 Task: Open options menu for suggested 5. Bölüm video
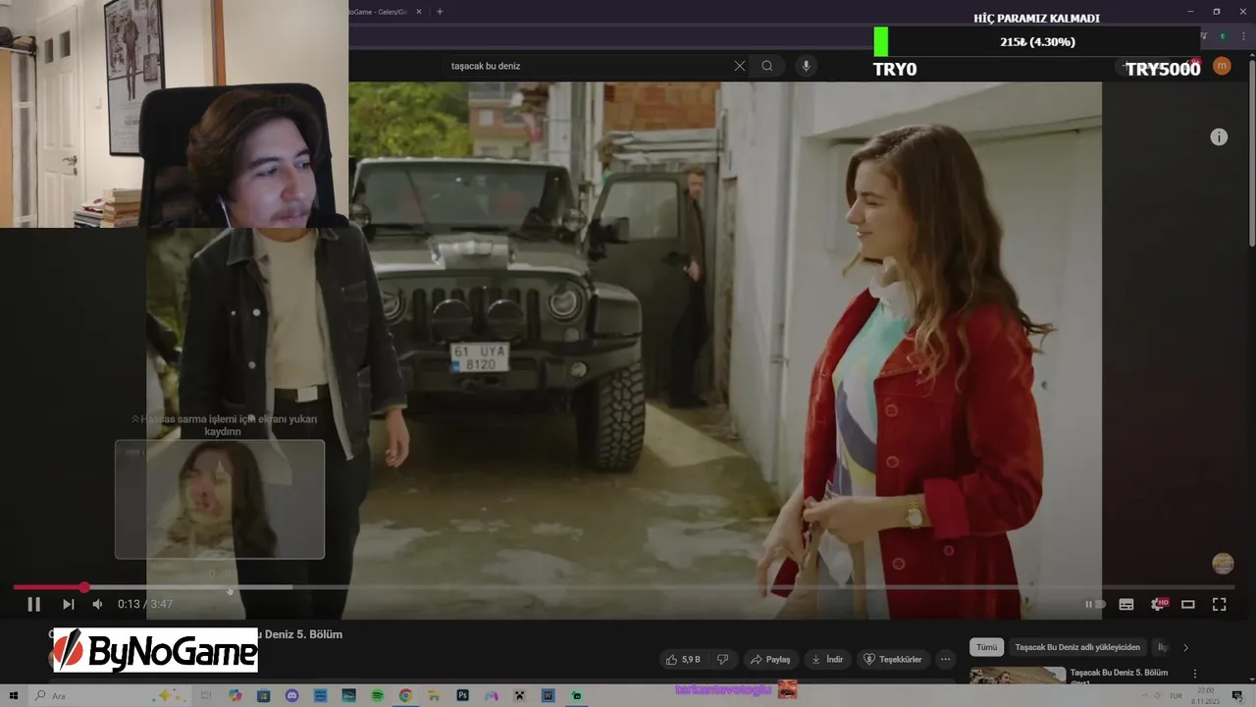pyautogui.click(x=1195, y=674)
